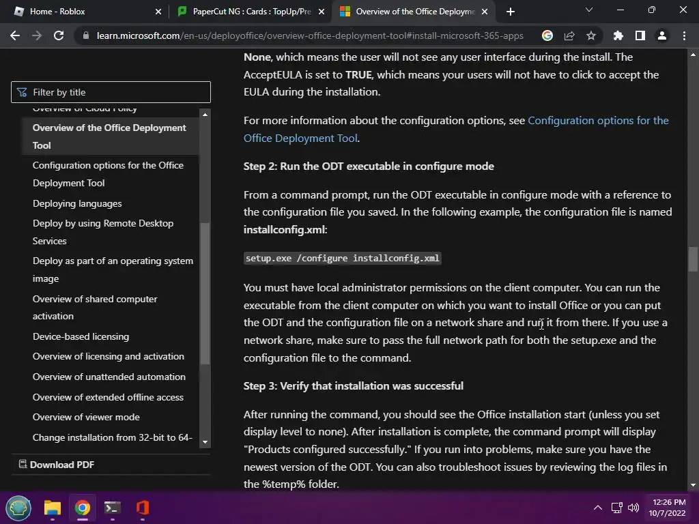Show hidden system tray icons
The image size is (699, 524).
pos(598,508)
